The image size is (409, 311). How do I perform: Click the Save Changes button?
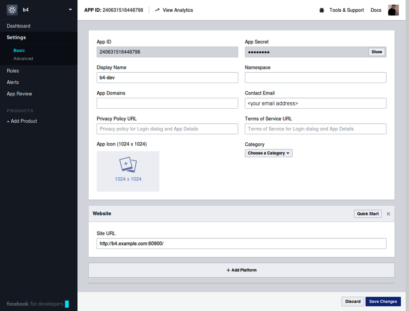pyautogui.click(x=383, y=301)
